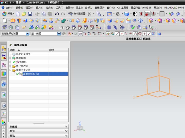Toggle snap to existing point plus option
Viewport: 185px width, 138px height.
coord(144,34)
